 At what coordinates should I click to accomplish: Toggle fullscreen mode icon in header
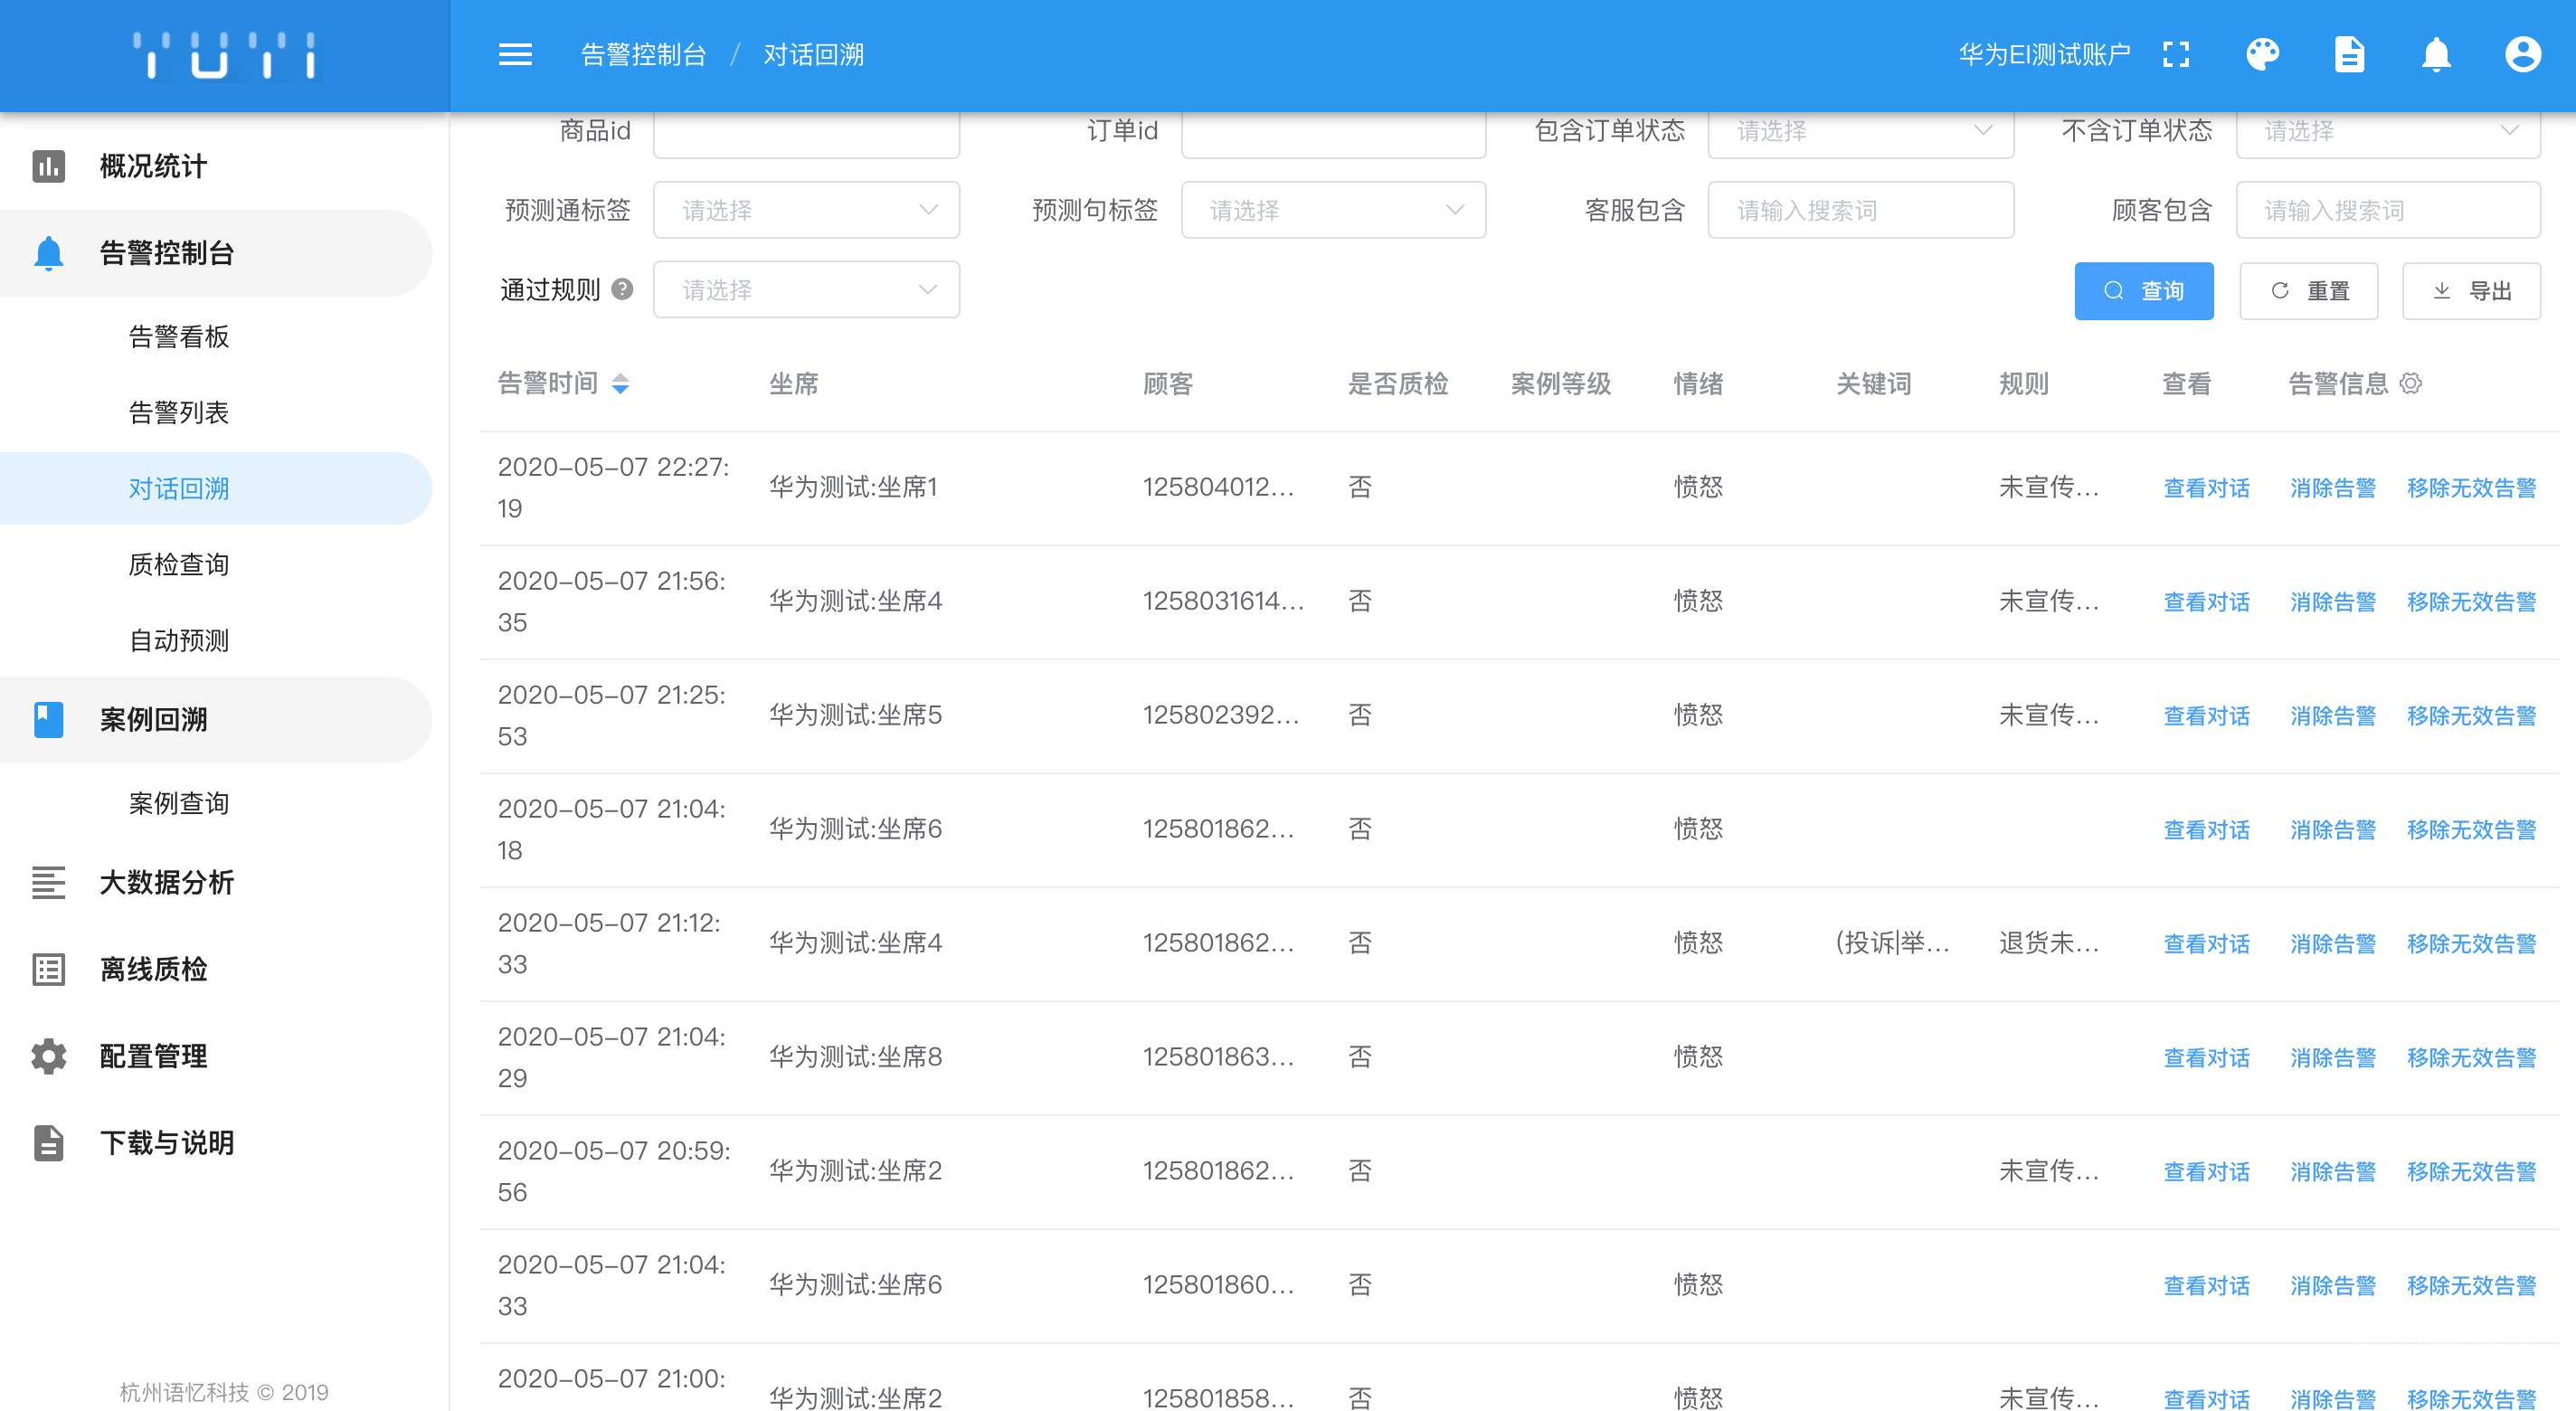pos(2175,55)
